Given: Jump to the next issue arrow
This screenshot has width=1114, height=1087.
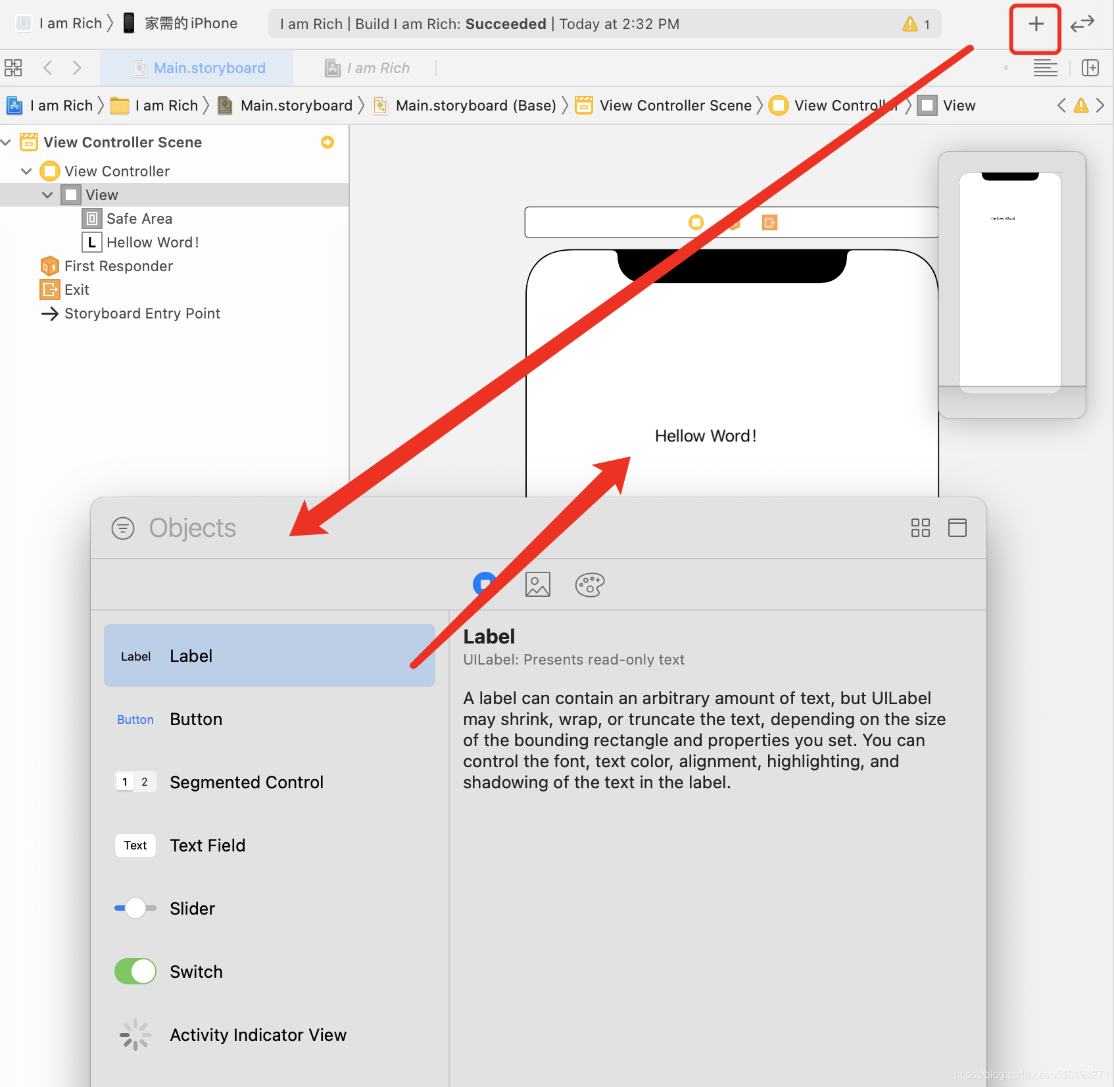Looking at the screenshot, I should click(x=1100, y=105).
